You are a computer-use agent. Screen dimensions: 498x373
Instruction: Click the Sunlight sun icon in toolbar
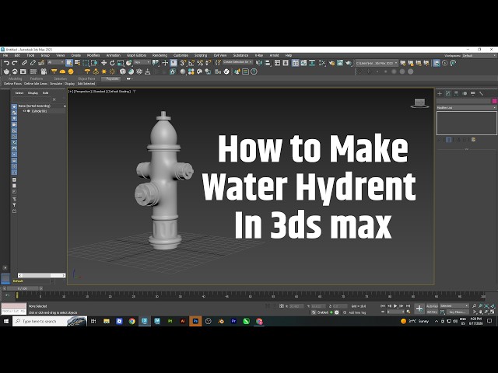click(x=103, y=71)
